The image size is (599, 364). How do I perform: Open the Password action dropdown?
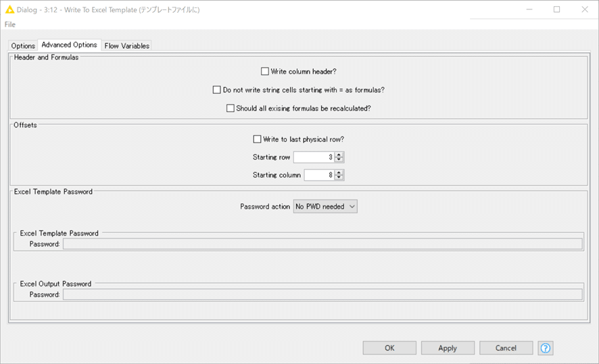(325, 207)
